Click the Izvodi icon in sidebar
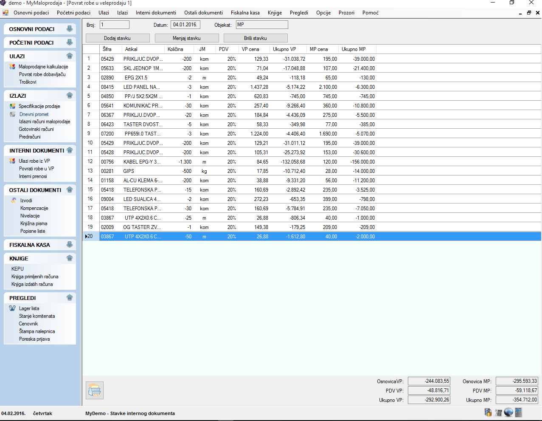This screenshot has width=542, height=421. [x=14, y=201]
